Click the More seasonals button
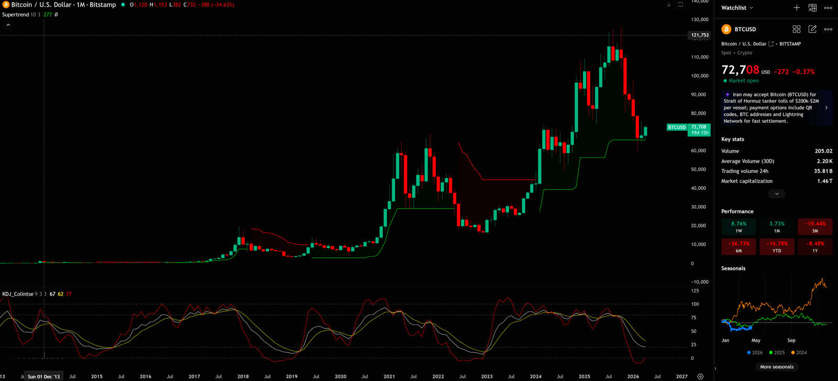Screen dimensions: 838x381 click(777, 367)
